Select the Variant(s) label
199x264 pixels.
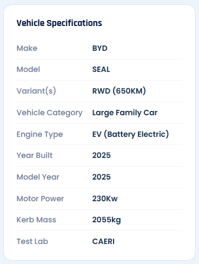pos(36,91)
